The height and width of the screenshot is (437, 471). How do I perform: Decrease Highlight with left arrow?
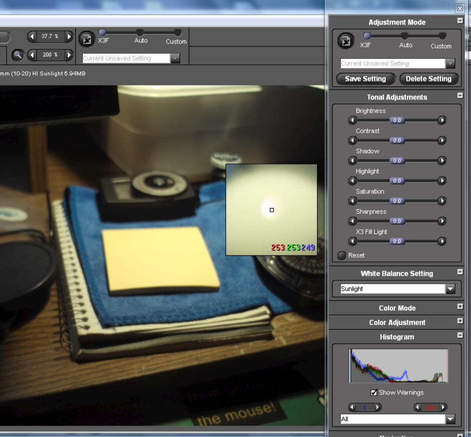[x=352, y=181]
